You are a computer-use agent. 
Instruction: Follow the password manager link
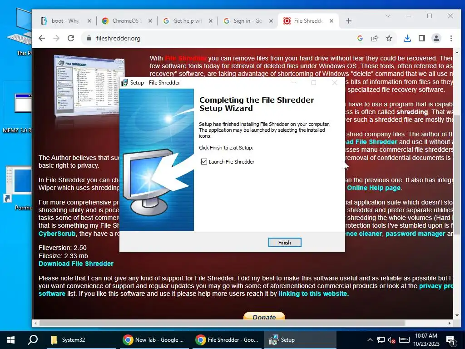click(x=415, y=234)
